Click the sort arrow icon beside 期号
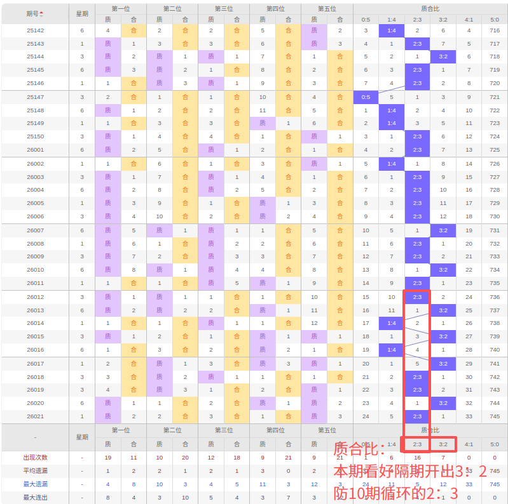Viewport: 508px width, 504px height. (41, 14)
